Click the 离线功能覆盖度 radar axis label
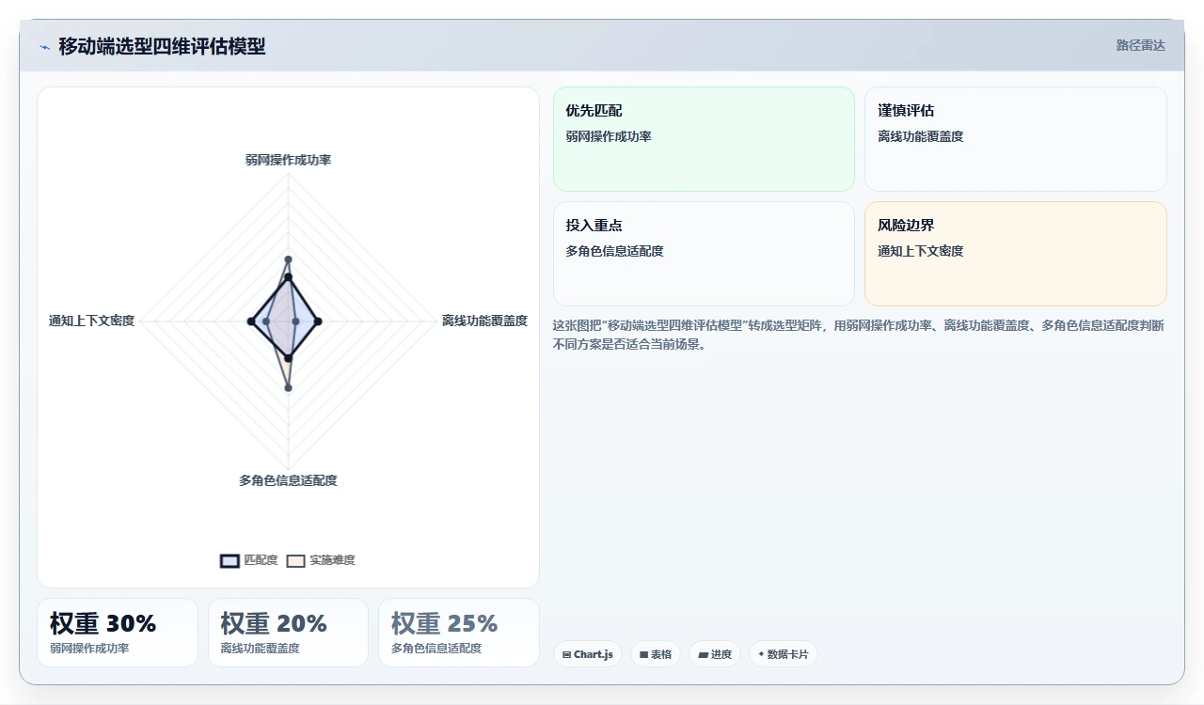1204x705 pixels. [484, 321]
